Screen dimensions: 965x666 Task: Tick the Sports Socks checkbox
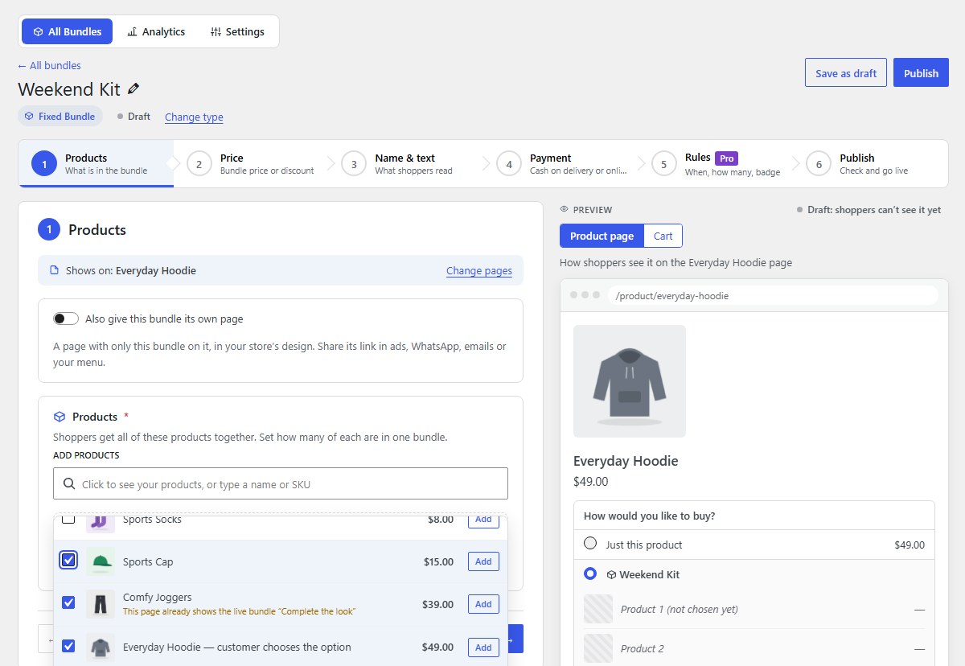coord(68,519)
